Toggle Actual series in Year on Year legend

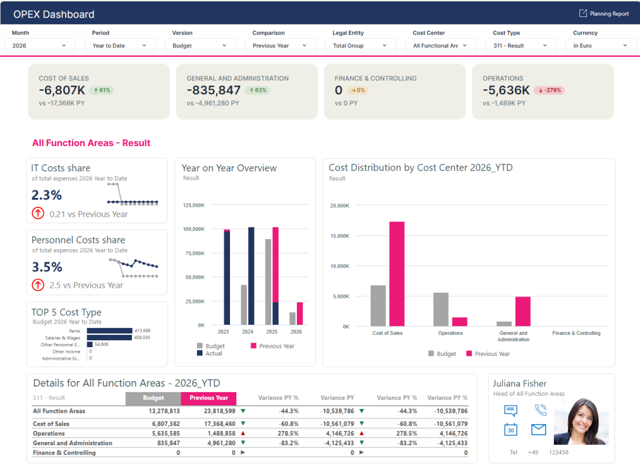tap(209, 353)
